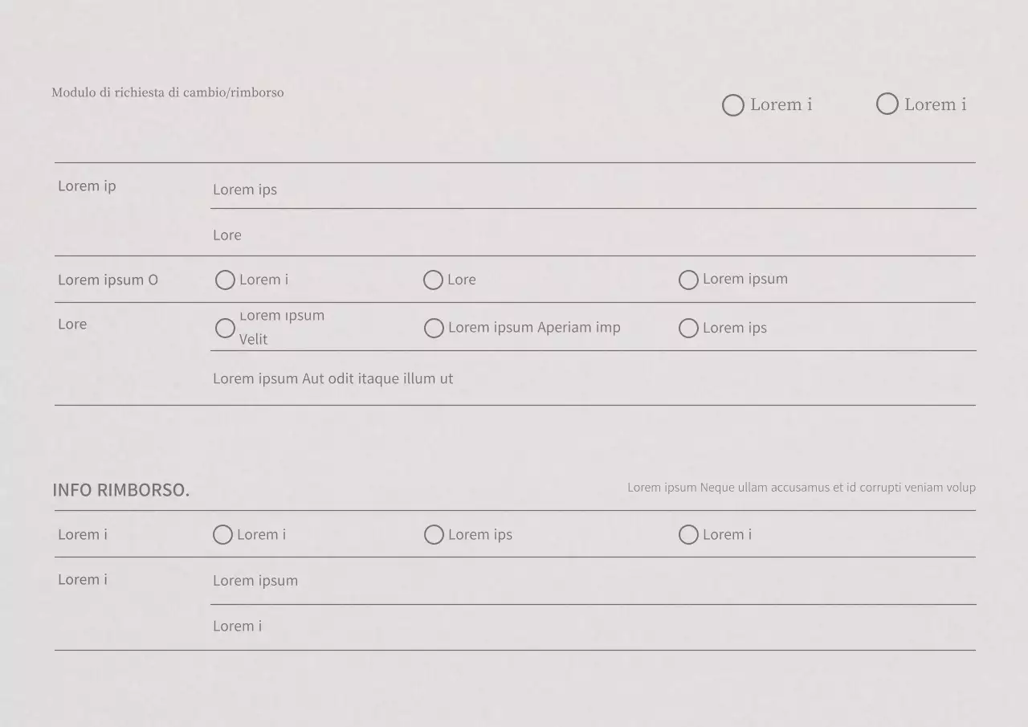Click the 'Lorem ips' input field
This screenshot has width=1028, height=727.
click(593, 190)
